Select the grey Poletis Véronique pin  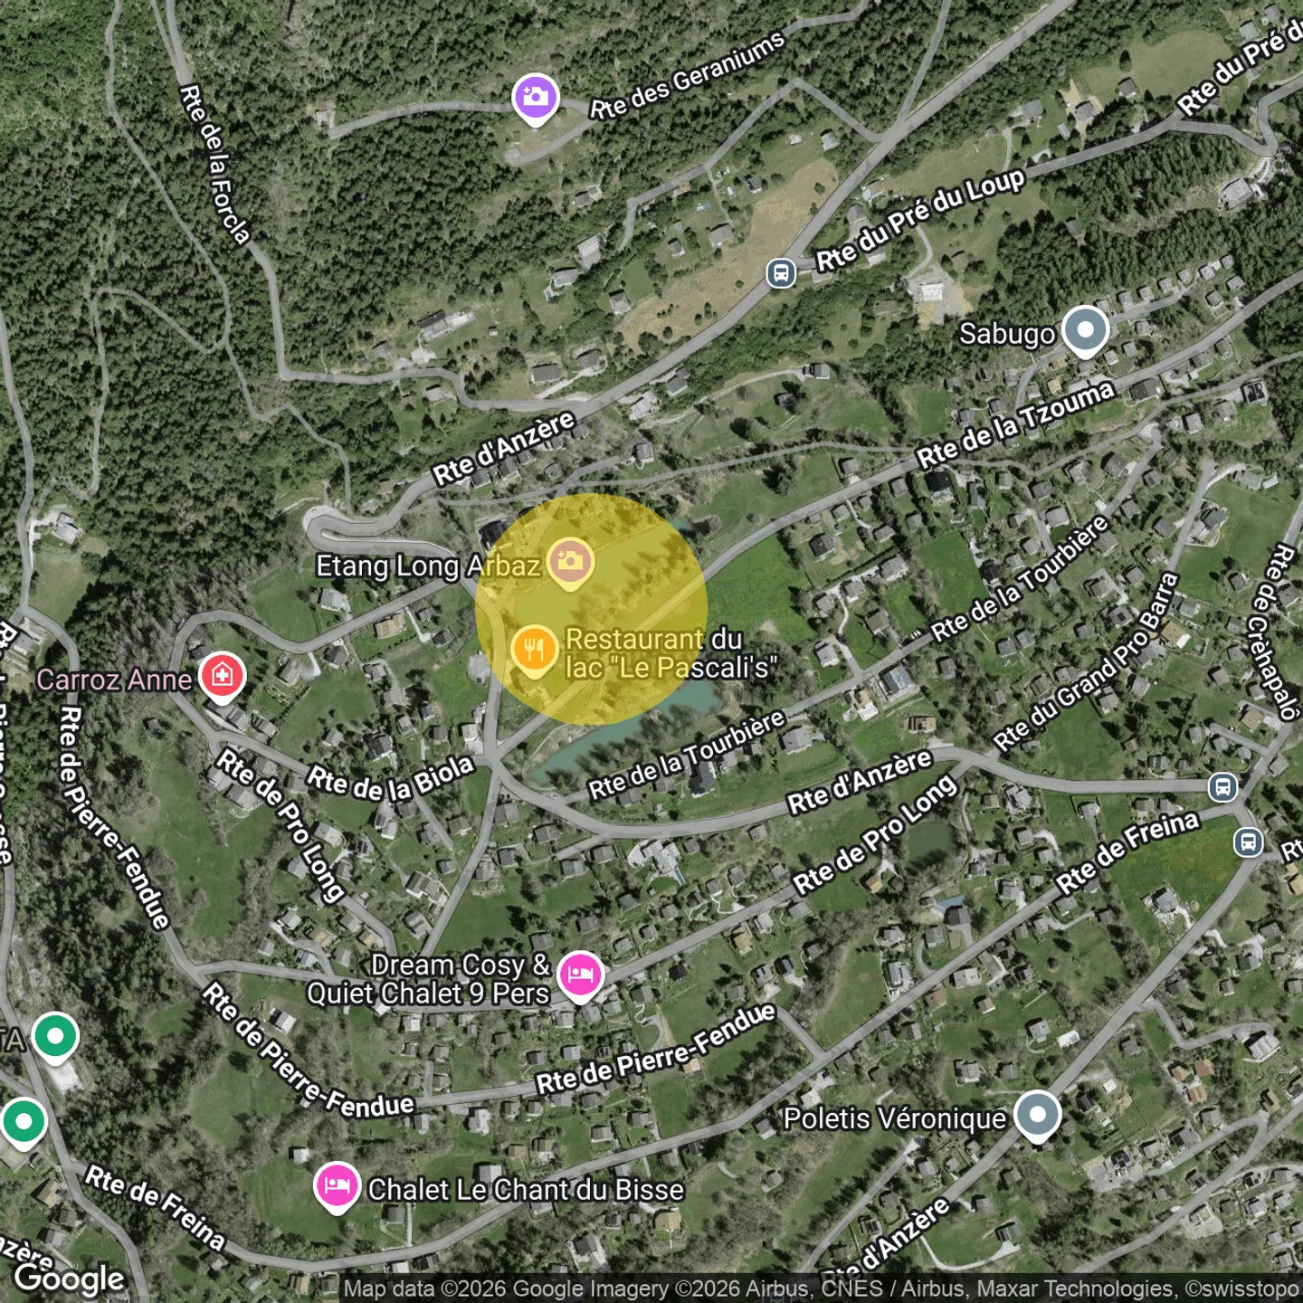[1037, 1114]
